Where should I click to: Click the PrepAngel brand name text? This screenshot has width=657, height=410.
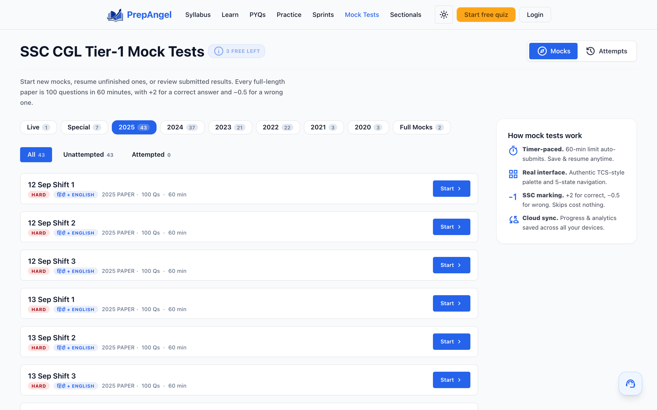pyautogui.click(x=149, y=15)
